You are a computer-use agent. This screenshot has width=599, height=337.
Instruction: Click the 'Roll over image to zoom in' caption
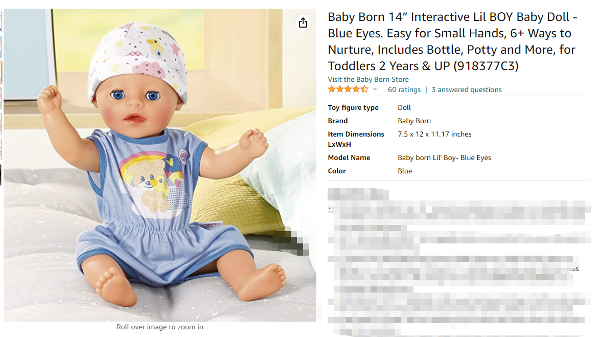159,327
